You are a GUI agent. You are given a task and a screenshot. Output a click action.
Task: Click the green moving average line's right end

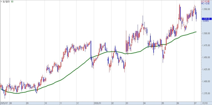[x=196, y=32]
